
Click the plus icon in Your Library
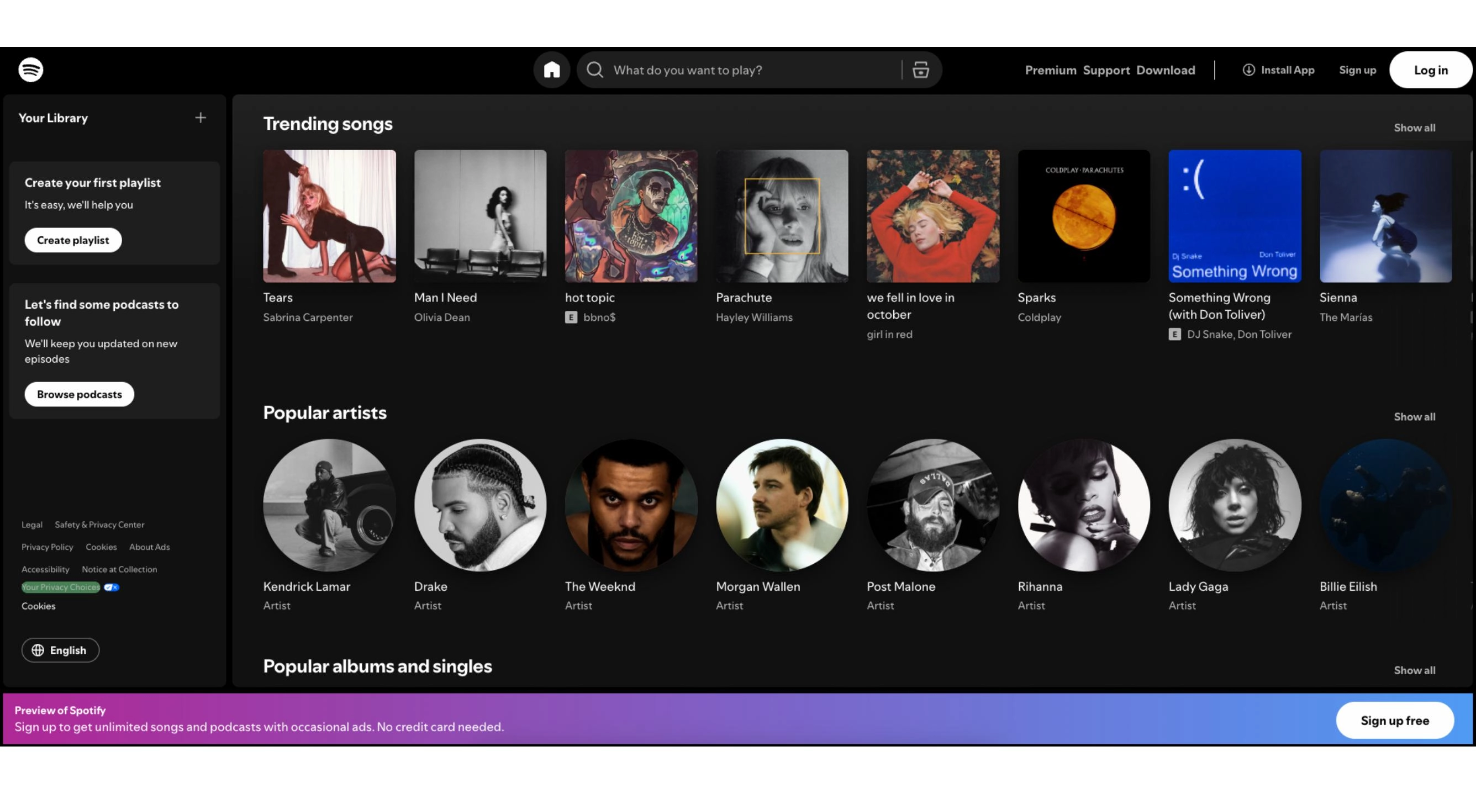pyautogui.click(x=200, y=118)
